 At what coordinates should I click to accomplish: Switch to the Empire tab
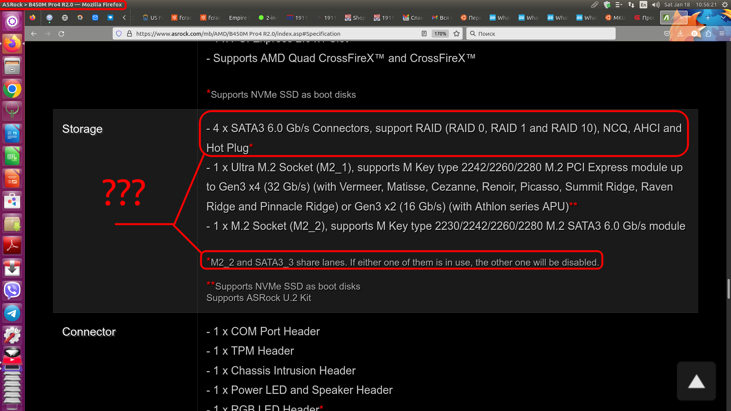[238, 18]
